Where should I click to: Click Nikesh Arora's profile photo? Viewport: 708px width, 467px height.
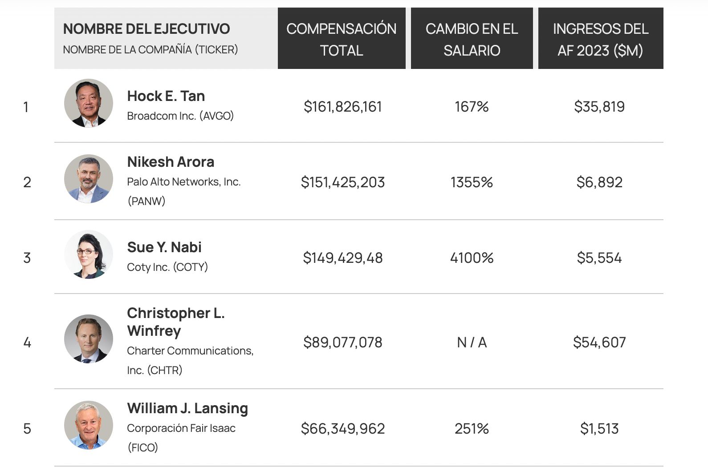[x=89, y=179]
